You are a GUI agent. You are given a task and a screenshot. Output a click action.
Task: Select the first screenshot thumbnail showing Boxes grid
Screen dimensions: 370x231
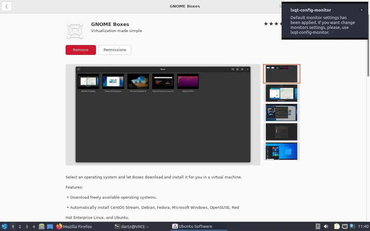point(282,74)
